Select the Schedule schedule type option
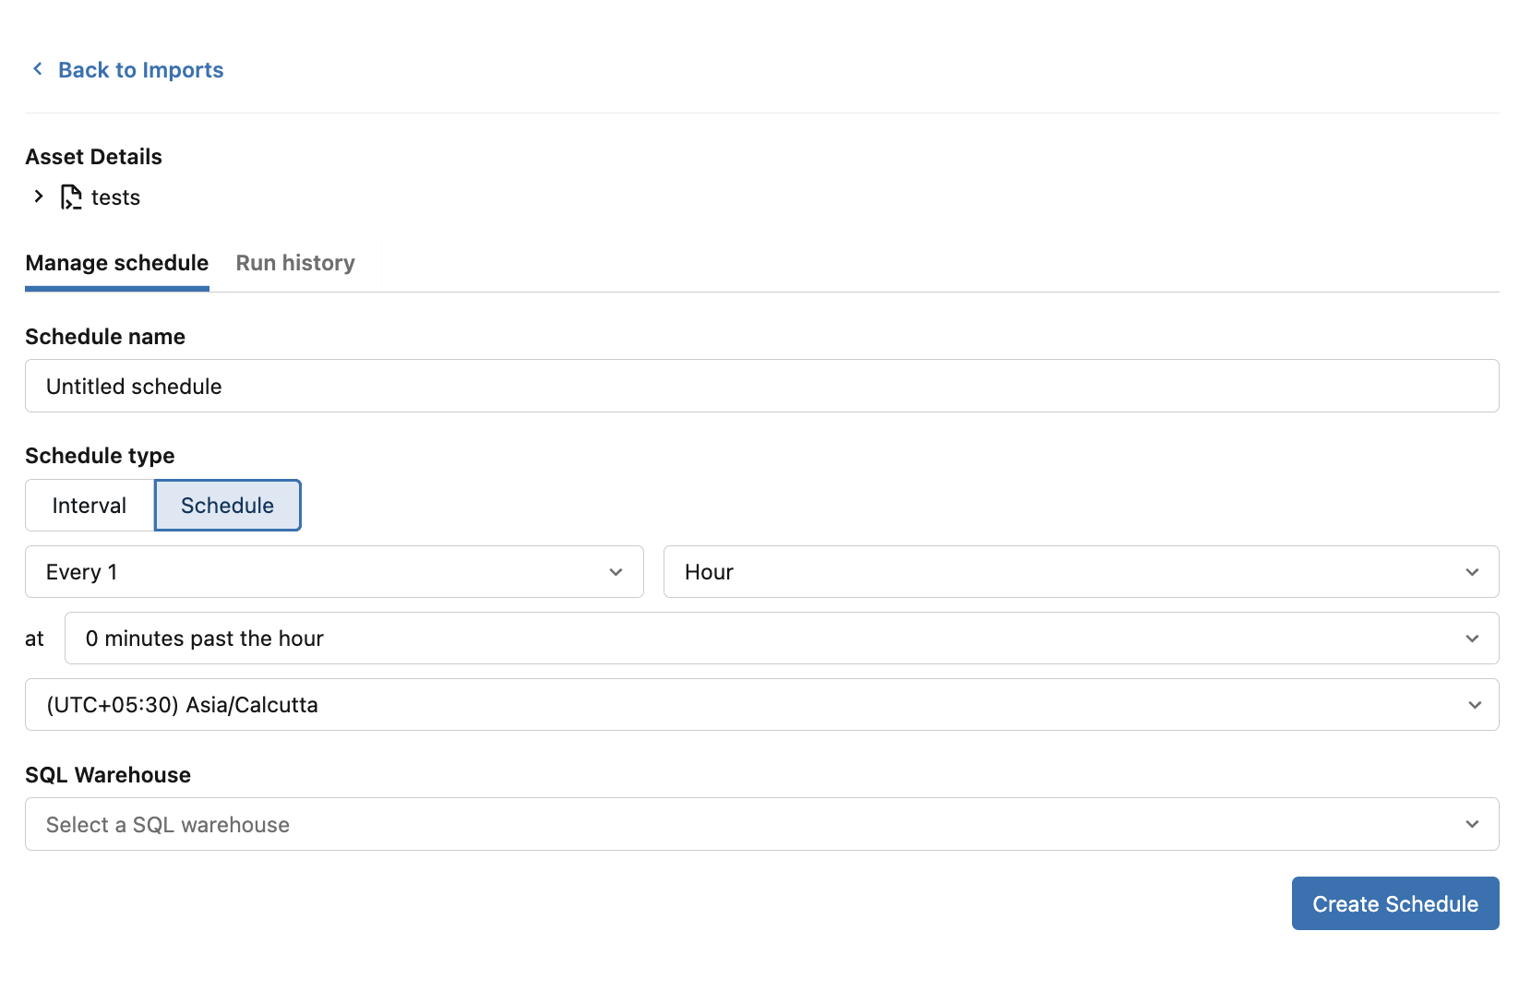 coord(228,506)
